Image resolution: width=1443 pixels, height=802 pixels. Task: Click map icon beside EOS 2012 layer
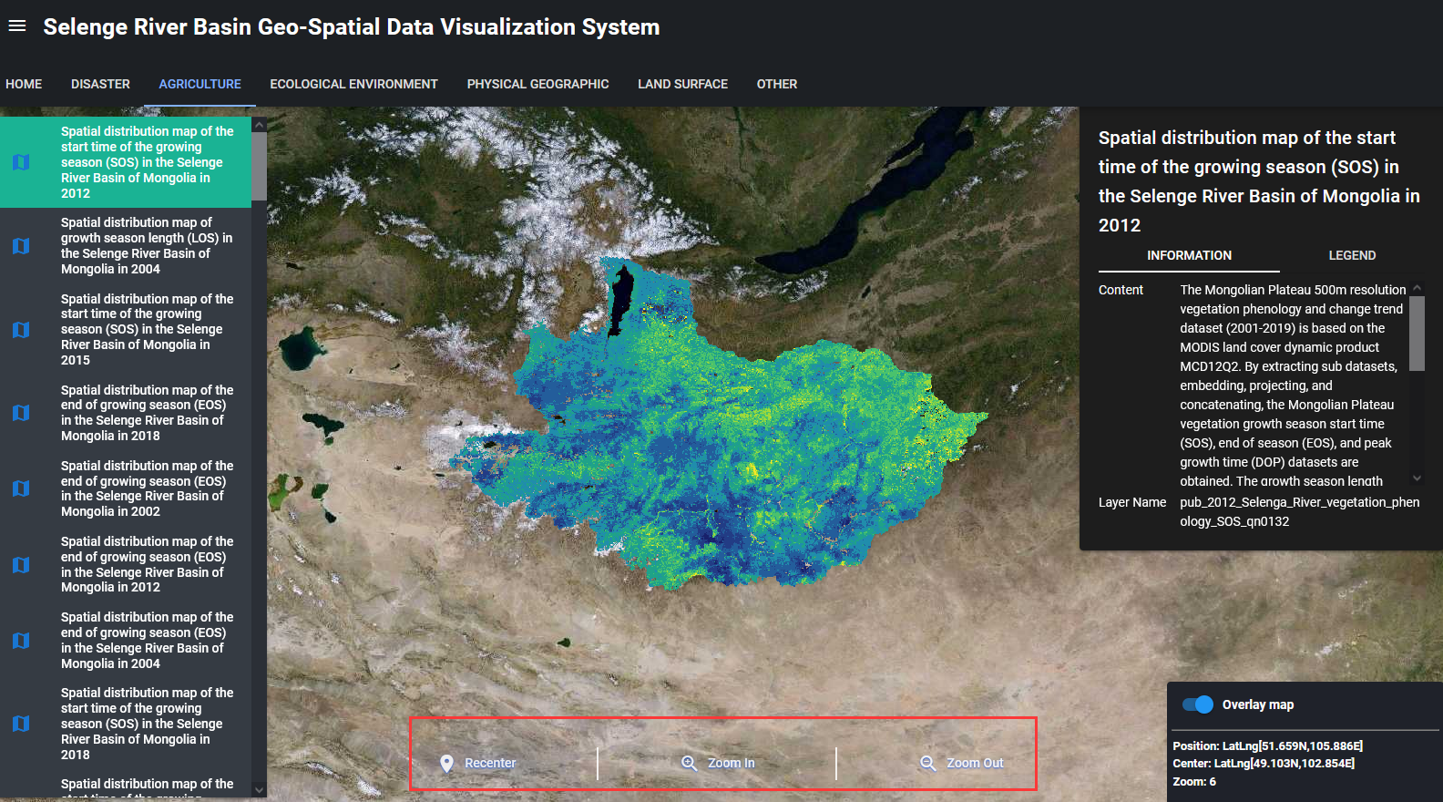tap(21, 565)
